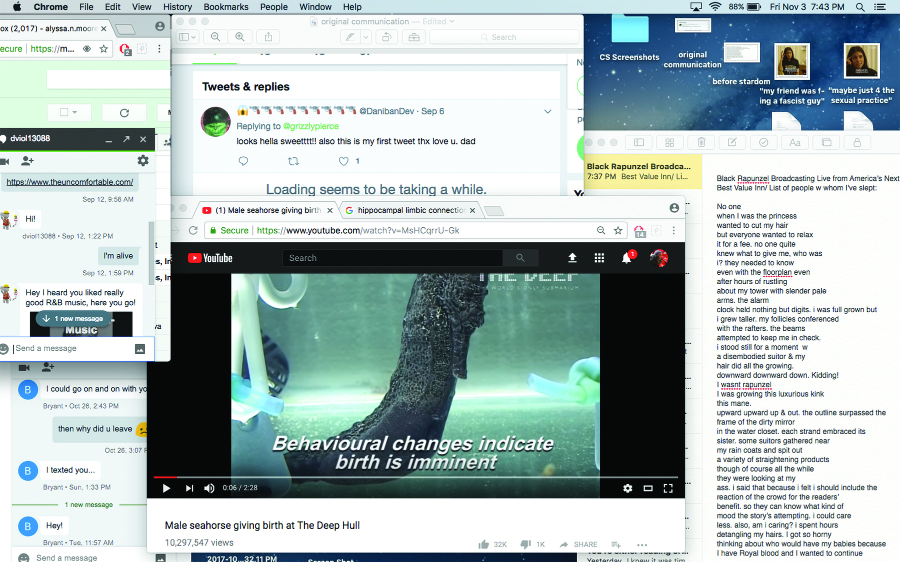The height and width of the screenshot is (562, 900).
Task: Click the YouTube URL address bar
Action: pyautogui.click(x=400, y=230)
